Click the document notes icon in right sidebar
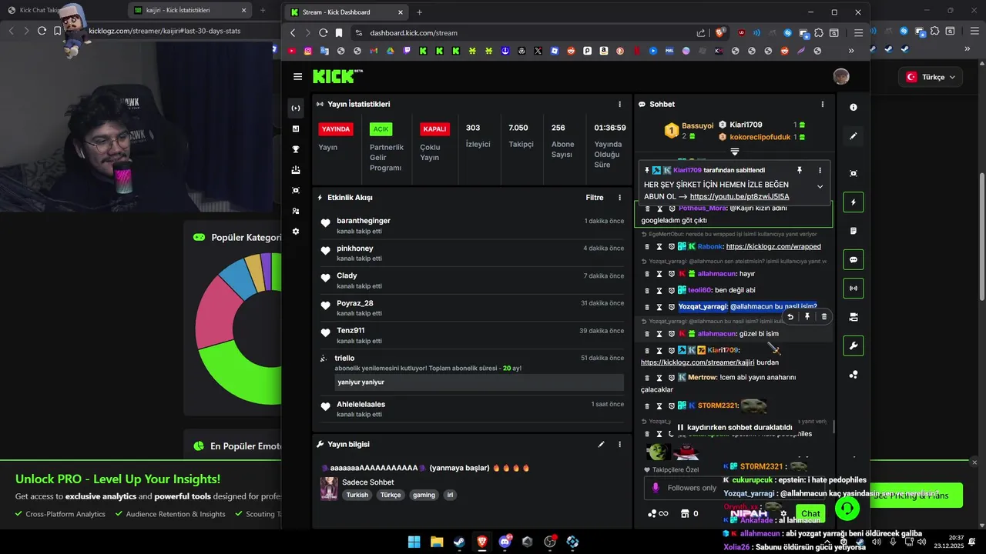 pyautogui.click(x=854, y=231)
